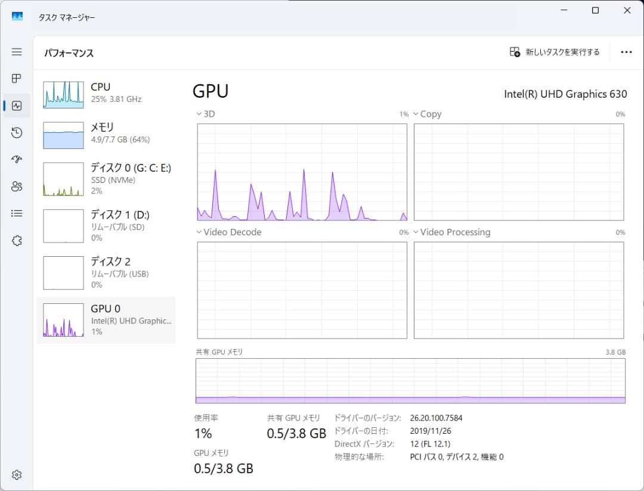The width and height of the screenshot is (644, 491).
Task: Collapse the 3D utilization graph
Action: (x=198, y=113)
